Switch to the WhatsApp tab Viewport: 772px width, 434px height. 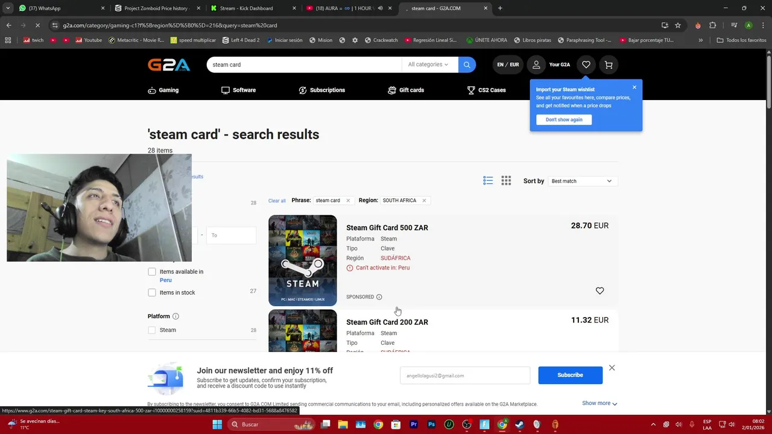click(60, 8)
